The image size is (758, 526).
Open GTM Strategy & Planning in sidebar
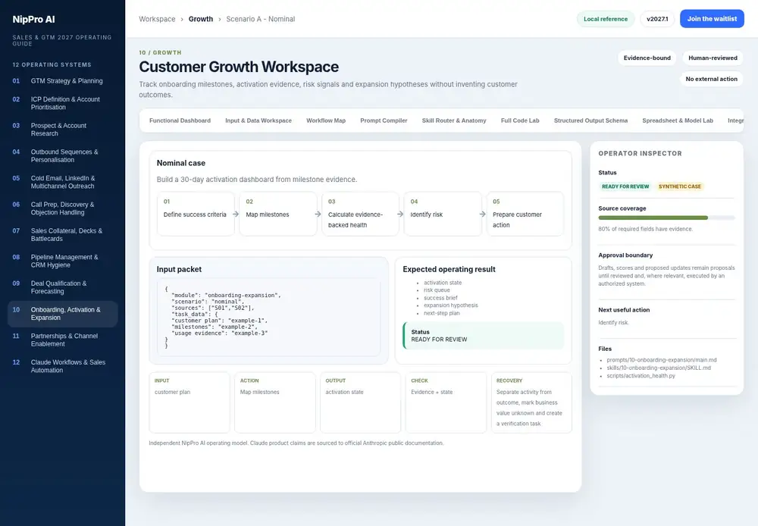pos(62,81)
